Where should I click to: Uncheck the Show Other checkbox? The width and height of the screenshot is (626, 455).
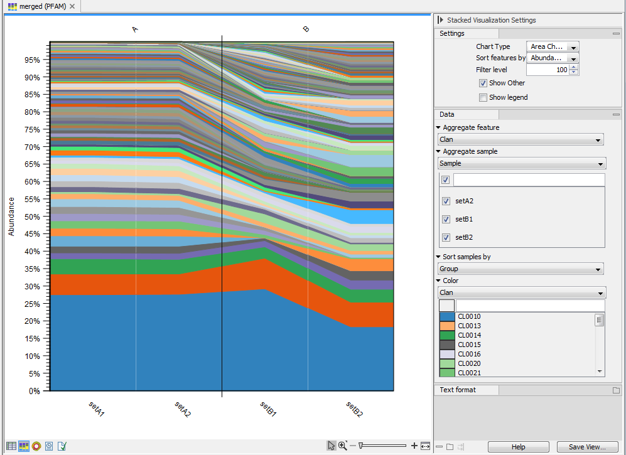tap(483, 83)
